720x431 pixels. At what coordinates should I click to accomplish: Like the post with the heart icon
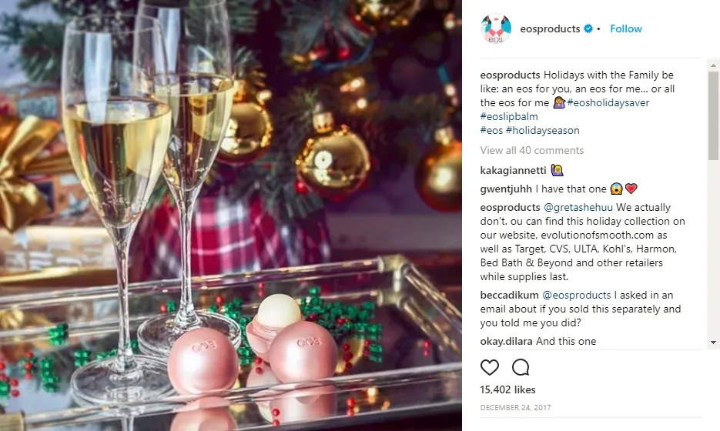click(x=490, y=367)
